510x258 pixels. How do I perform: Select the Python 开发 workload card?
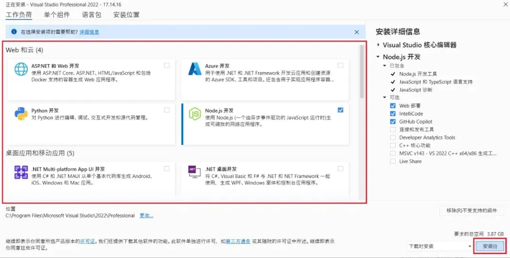92,124
